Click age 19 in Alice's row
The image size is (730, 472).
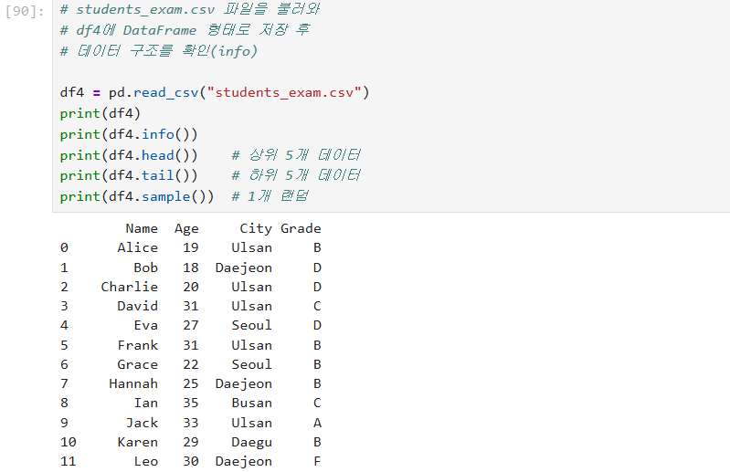click(190, 247)
